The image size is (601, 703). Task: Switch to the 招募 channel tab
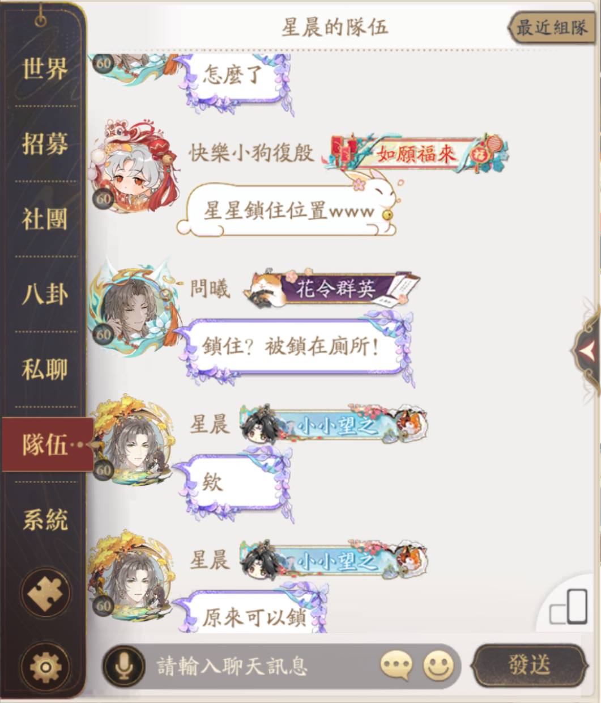(44, 143)
